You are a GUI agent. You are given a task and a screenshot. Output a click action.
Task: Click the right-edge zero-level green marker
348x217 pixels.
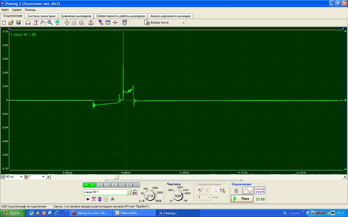(x=345, y=100)
